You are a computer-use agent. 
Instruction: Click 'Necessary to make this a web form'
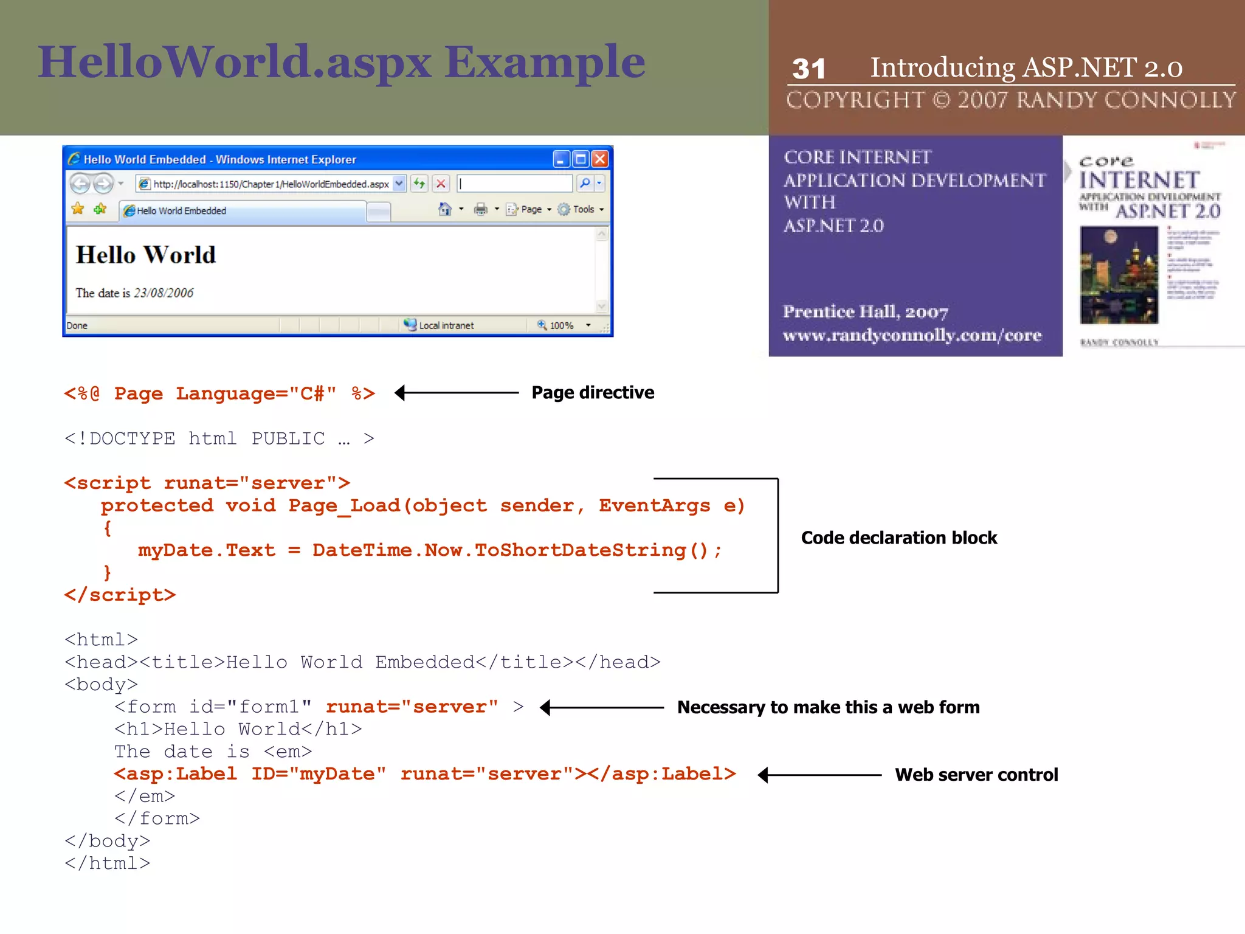(x=829, y=708)
